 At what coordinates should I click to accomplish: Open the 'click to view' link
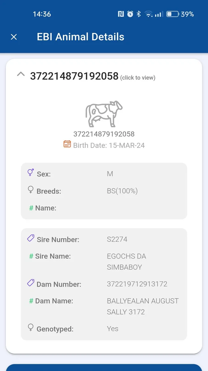(138, 78)
